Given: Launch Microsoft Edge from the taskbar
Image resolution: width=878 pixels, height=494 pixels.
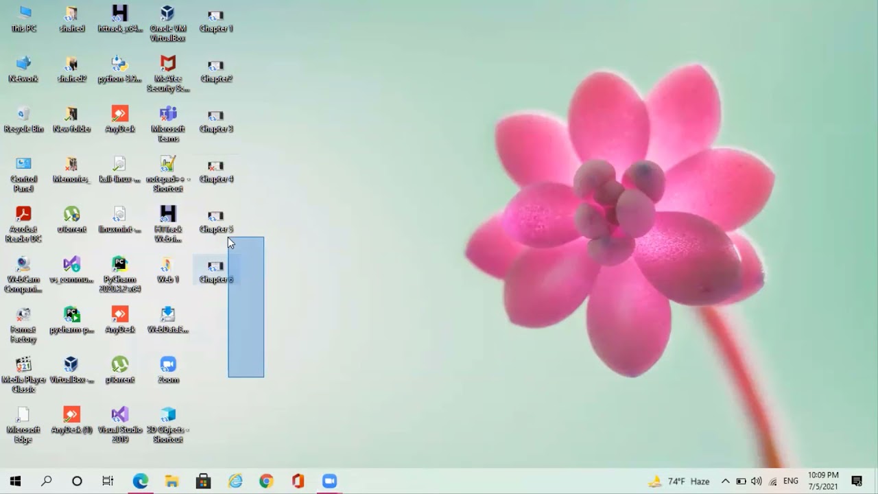Looking at the screenshot, I should coord(141,481).
